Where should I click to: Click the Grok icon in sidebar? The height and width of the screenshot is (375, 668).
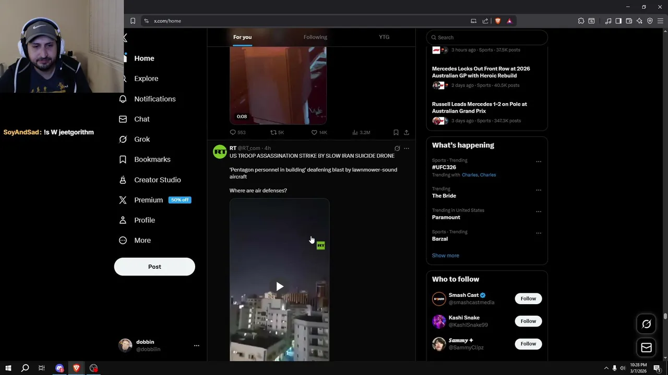[x=123, y=139]
